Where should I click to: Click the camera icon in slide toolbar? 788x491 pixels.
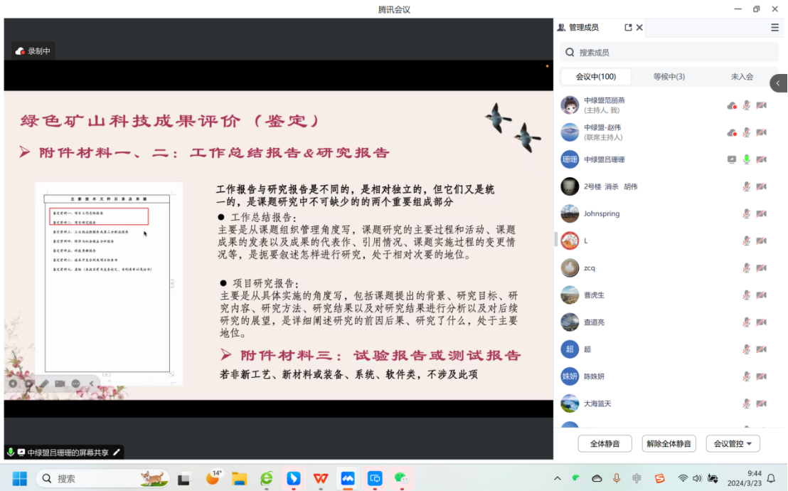60,384
